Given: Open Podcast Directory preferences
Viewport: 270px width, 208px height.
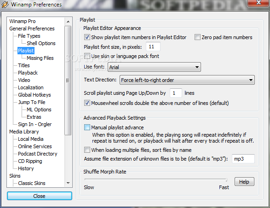Looking at the screenshot, I should (x=38, y=154).
